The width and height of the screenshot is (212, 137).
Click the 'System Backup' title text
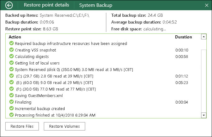[x=96, y=5]
